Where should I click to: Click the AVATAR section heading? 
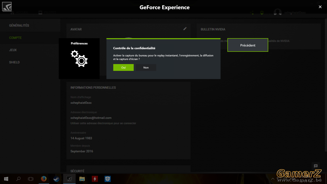point(76,29)
